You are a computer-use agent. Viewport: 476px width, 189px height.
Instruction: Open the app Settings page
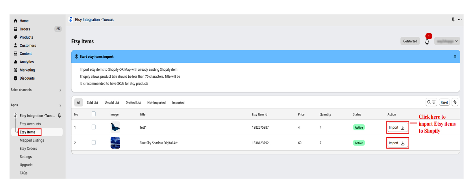(x=26, y=157)
